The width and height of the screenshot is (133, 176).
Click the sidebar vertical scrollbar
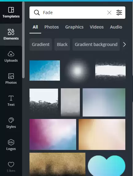[x=23, y=40]
